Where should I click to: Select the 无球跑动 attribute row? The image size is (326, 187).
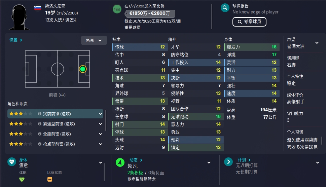coord(196,117)
